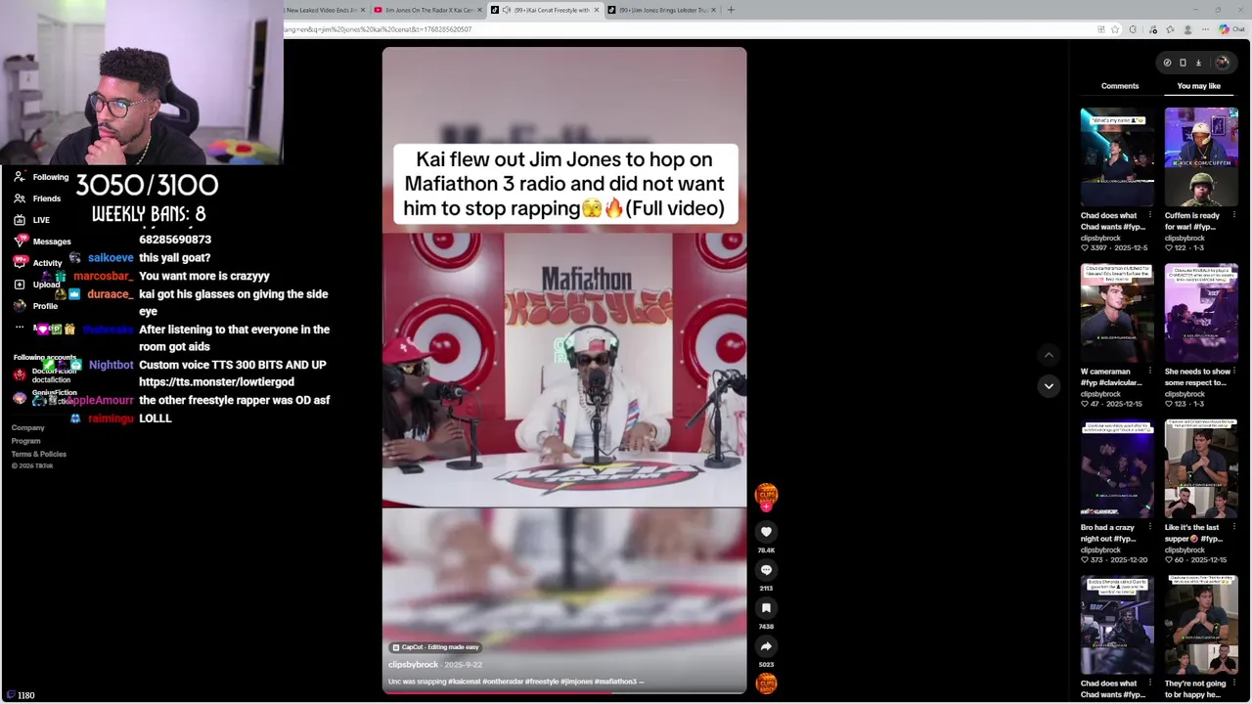Switch to the Comments tab
The image size is (1252, 704).
[x=1120, y=86]
